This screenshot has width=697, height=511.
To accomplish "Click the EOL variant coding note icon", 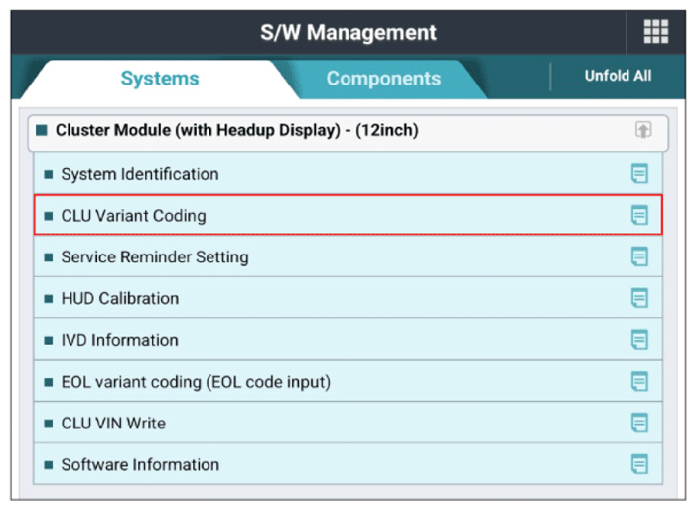I will (x=639, y=382).
